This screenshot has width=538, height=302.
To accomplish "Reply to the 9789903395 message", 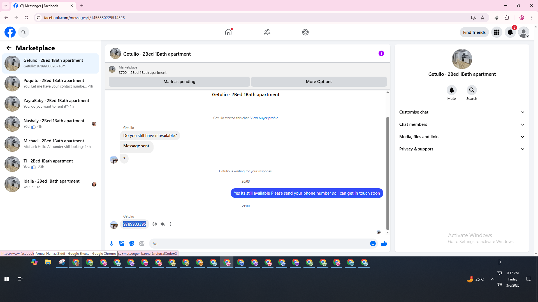I will click(163, 224).
